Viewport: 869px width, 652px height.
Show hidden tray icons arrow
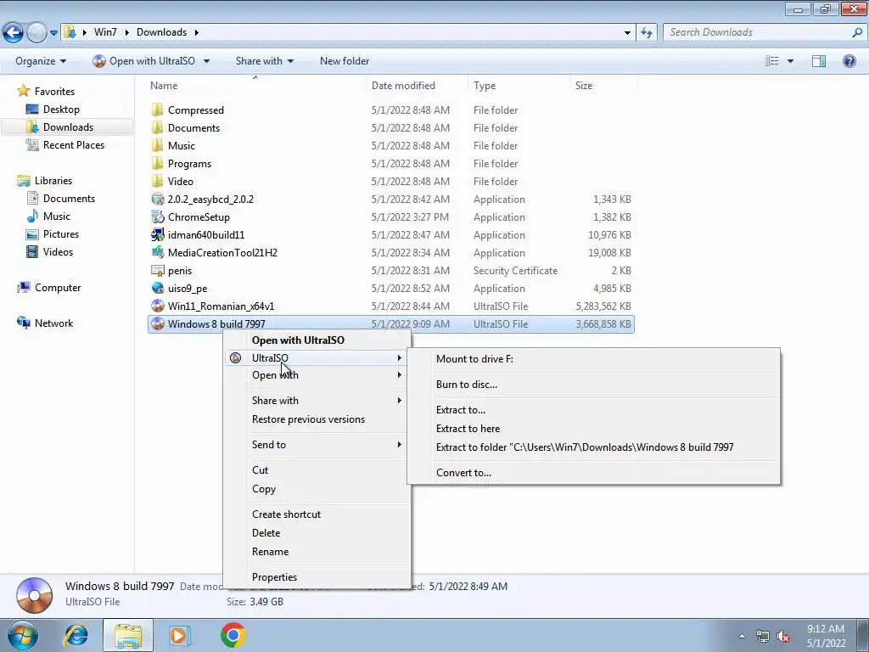742,637
